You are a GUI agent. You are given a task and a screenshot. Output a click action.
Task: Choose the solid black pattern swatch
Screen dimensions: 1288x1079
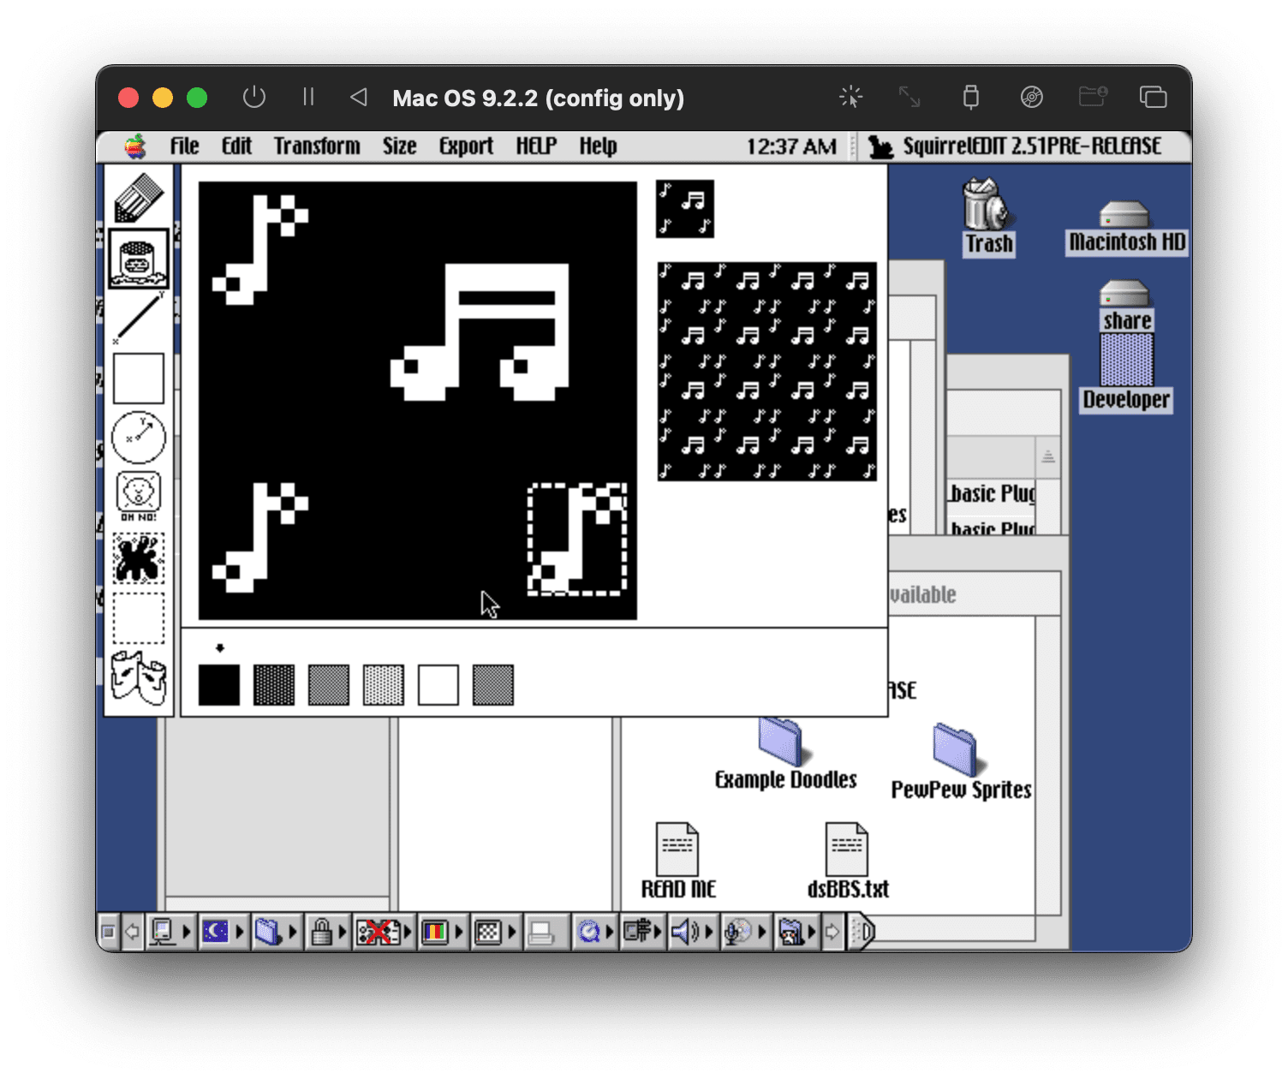pyautogui.click(x=219, y=685)
